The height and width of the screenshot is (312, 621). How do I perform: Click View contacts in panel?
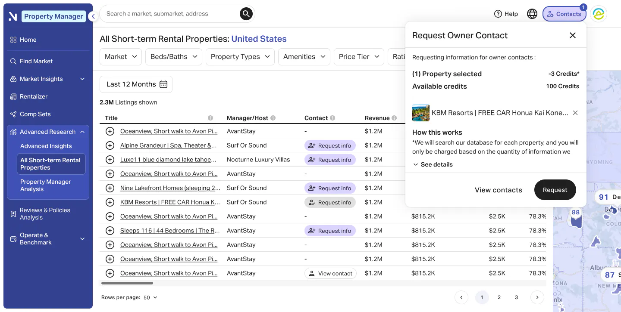coord(498,190)
